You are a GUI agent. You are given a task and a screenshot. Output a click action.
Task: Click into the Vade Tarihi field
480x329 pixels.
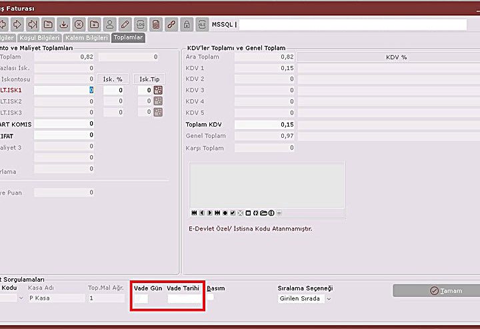184,300
